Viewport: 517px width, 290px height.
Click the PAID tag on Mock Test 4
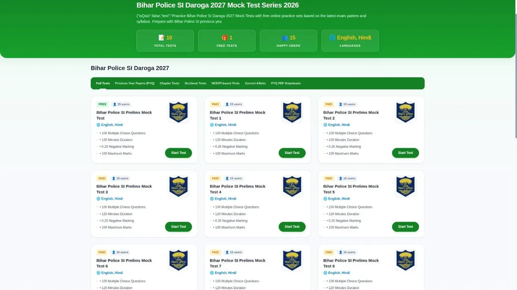(215, 178)
